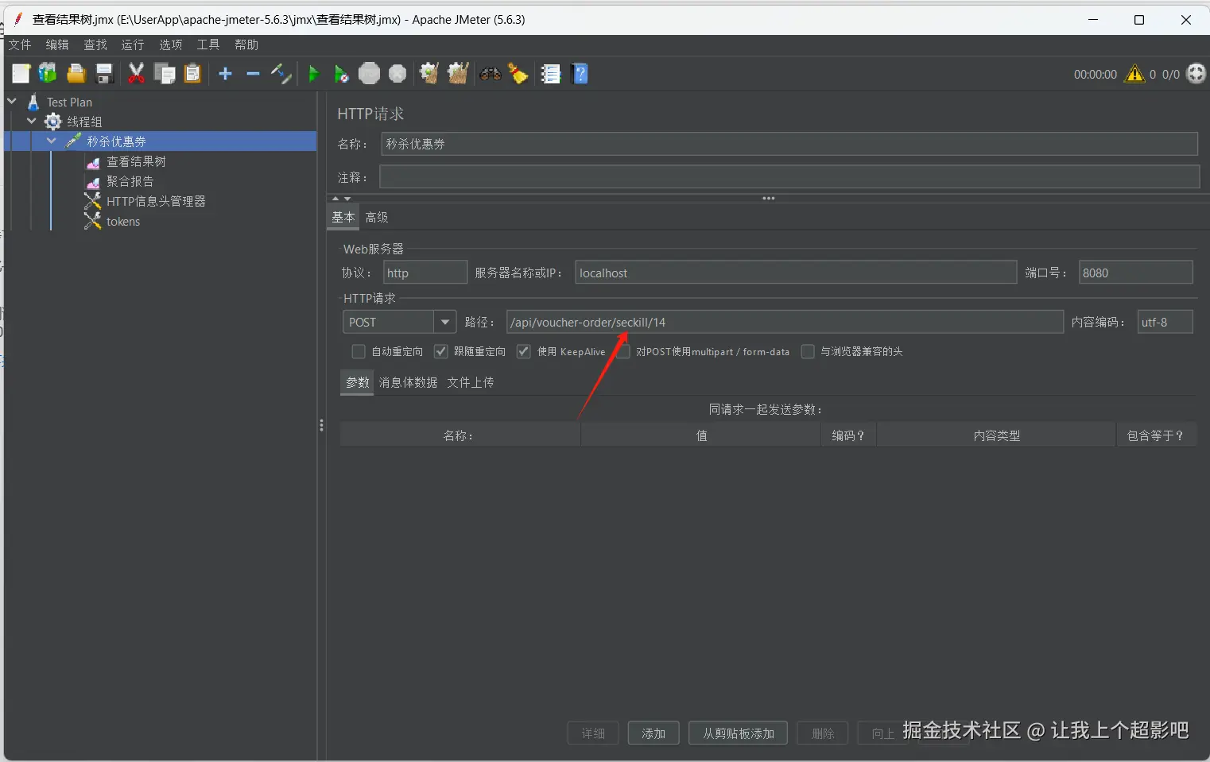Click the 服务器名称或IP field

[796, 273]
